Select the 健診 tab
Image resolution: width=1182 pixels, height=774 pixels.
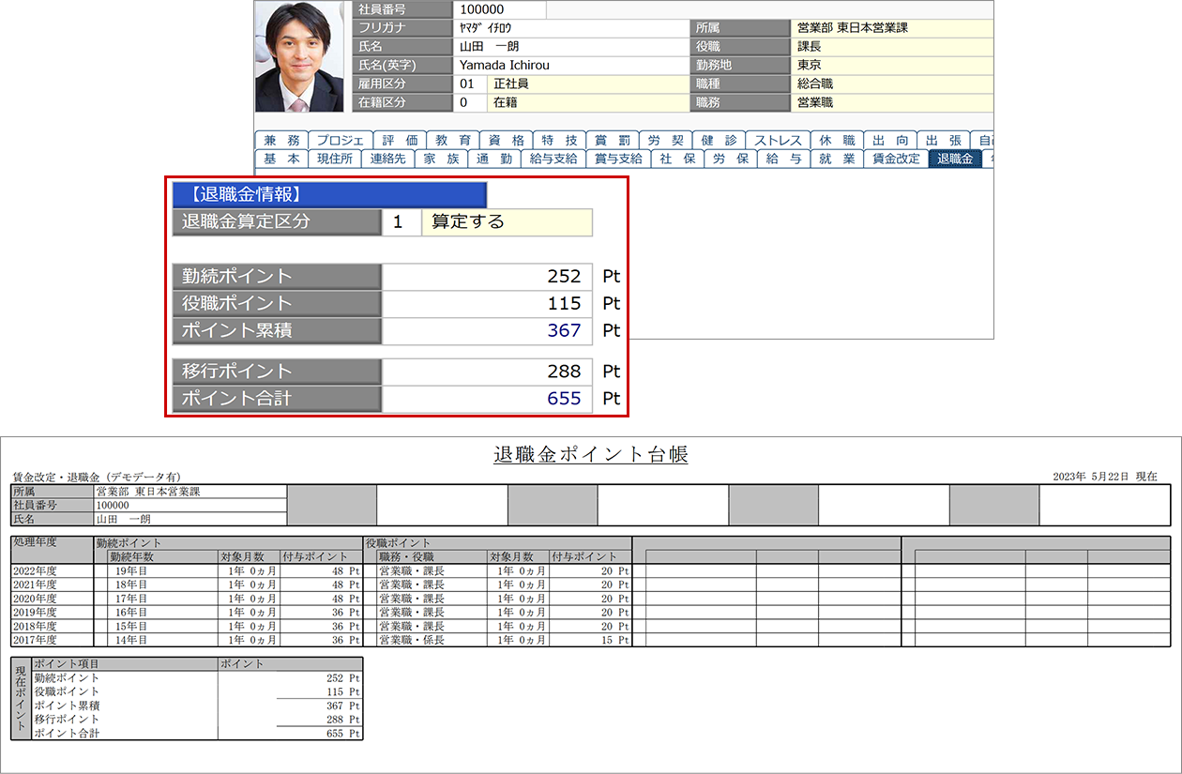(x=723, y=141)
